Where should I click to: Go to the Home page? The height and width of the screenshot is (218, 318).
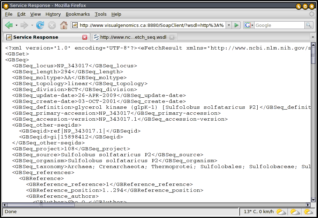63,25
